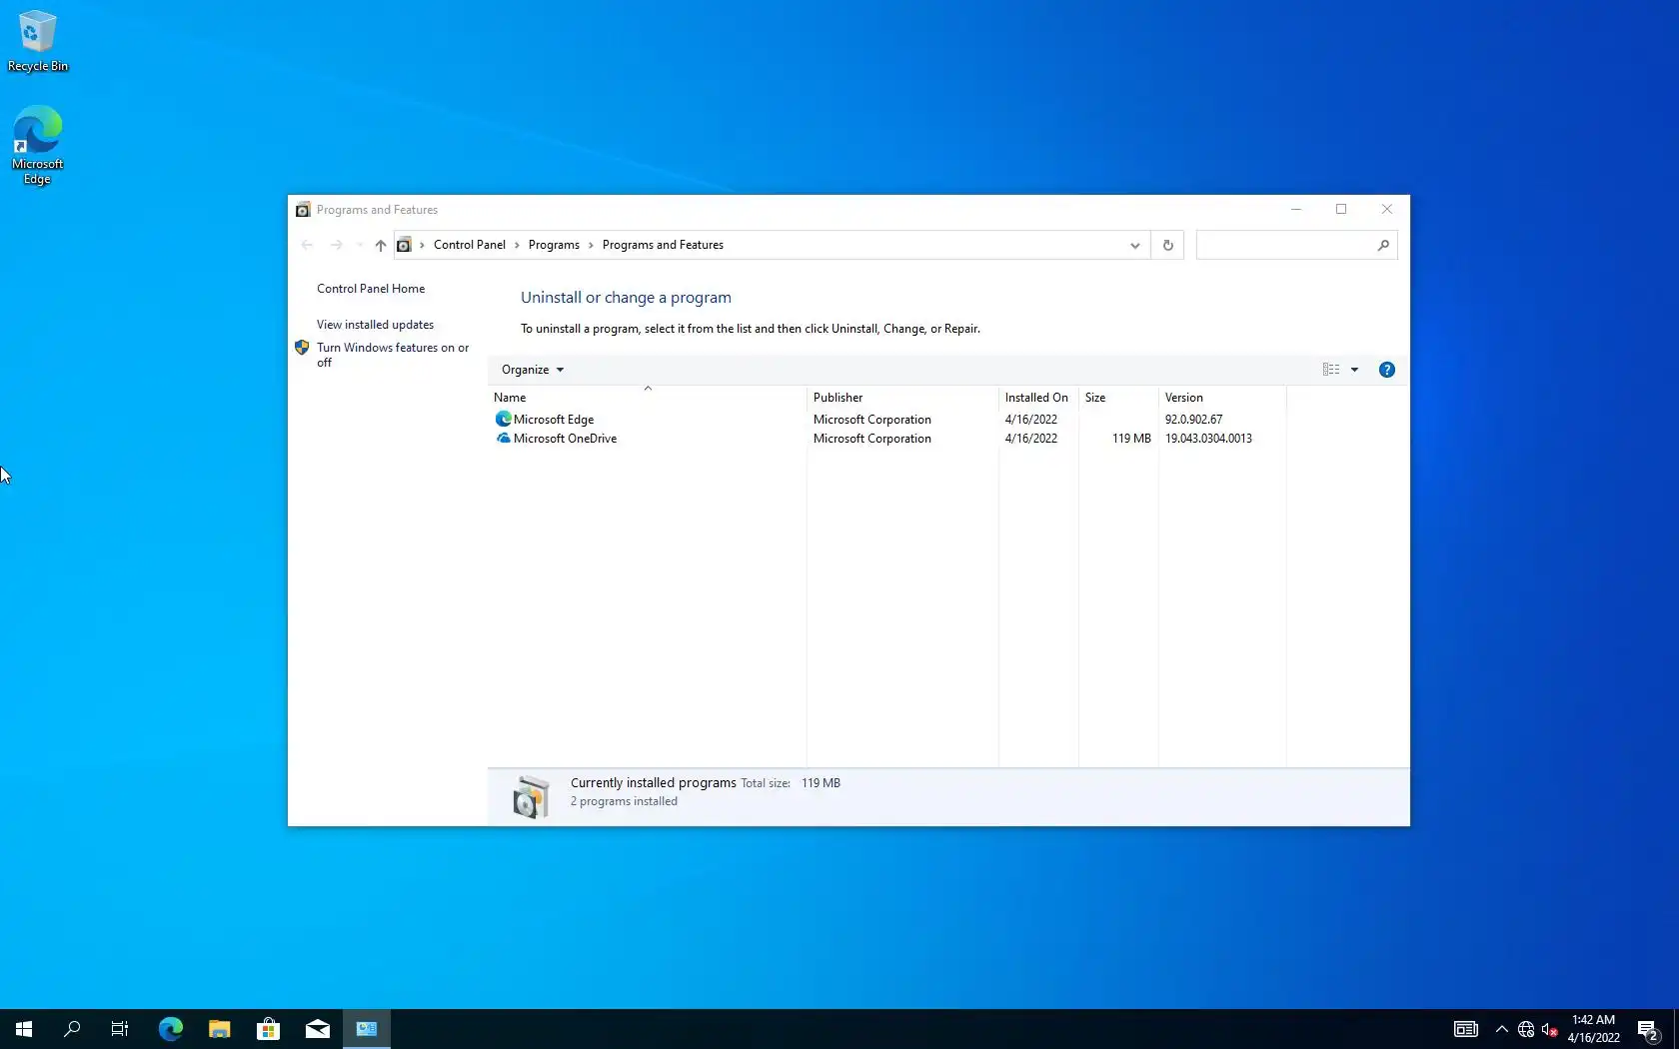
Task: Open the Action Center notifications
Action: coord(1648,1029)
